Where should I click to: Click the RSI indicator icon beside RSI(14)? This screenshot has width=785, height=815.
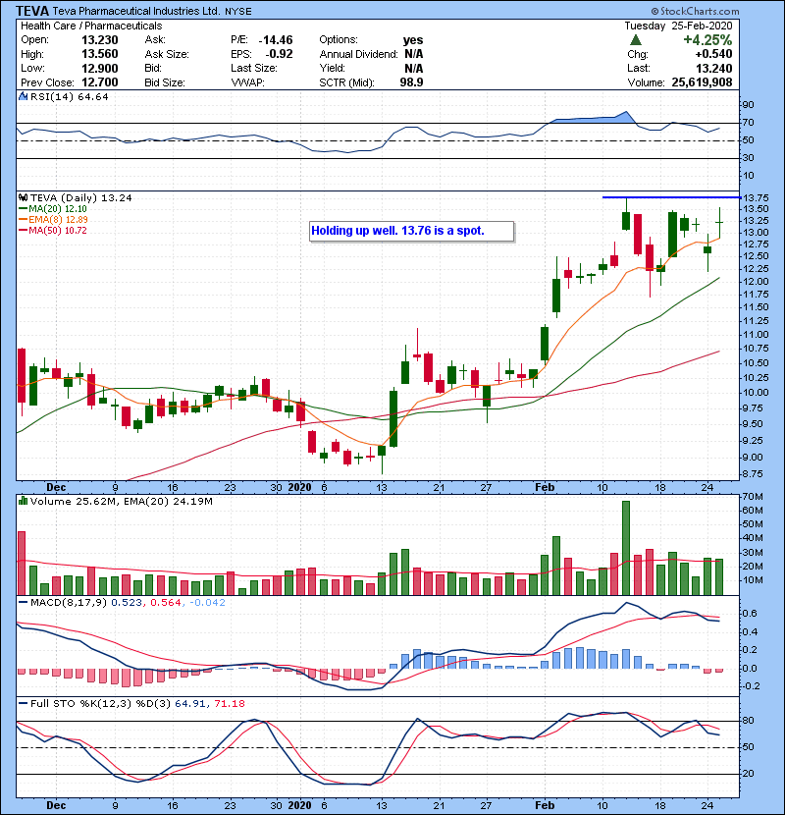[x=23, y=96]
